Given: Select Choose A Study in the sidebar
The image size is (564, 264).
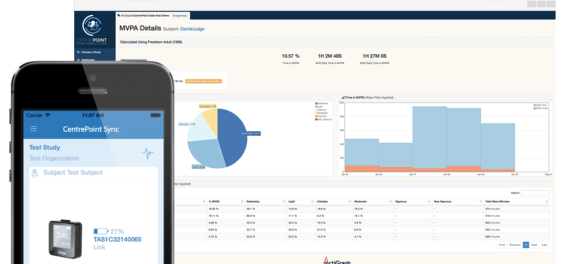Looking at the screenshot, I should pos(91,52).
